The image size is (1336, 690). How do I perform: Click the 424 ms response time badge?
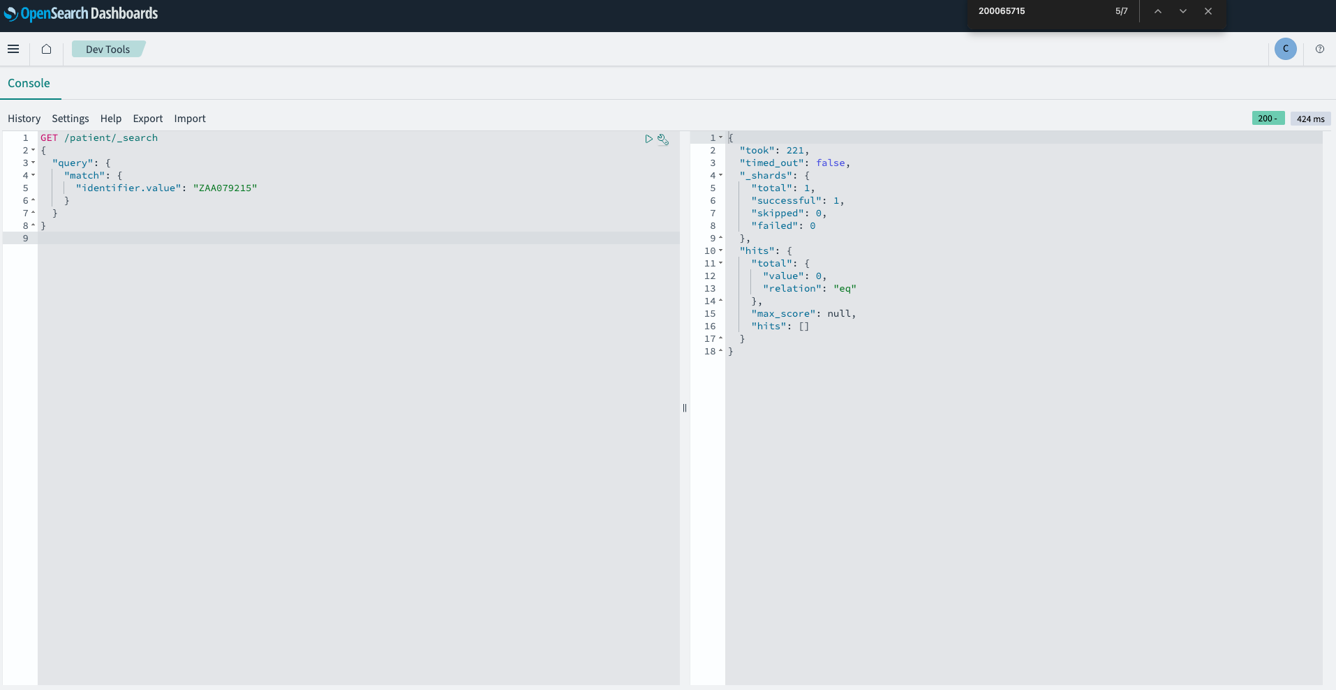click(x=1310, y=119)
